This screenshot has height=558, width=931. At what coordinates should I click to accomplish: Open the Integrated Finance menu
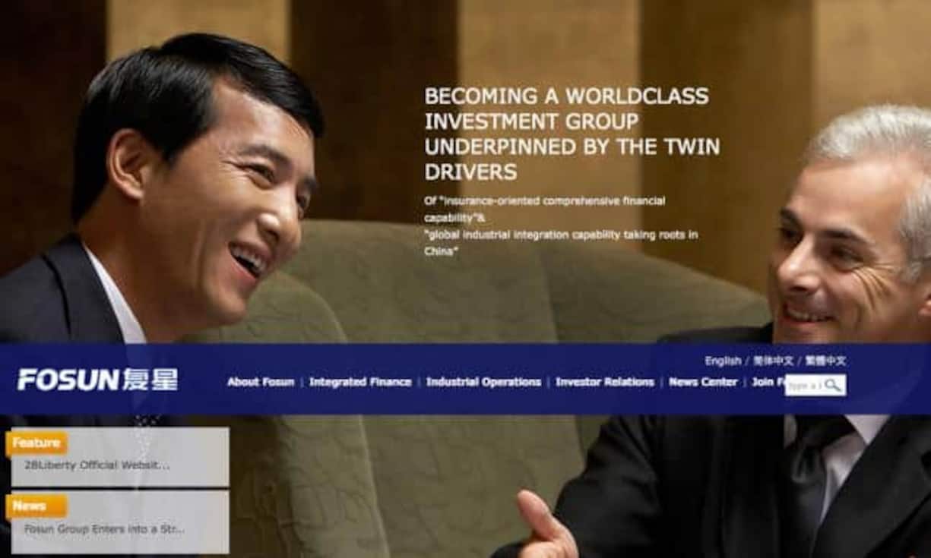coord(360,382)
